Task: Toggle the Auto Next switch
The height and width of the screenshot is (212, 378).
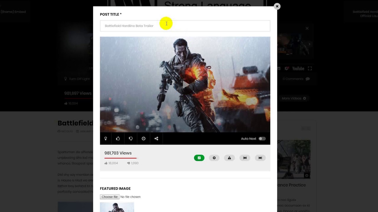Action: 262,139
